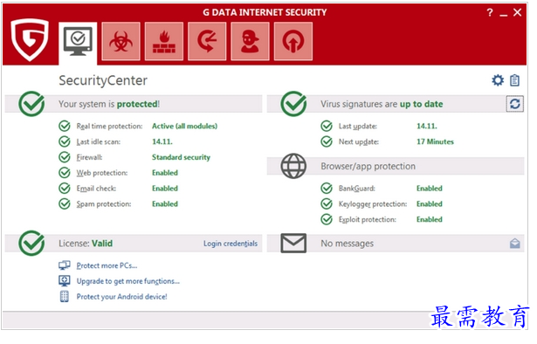Click the check icon for Real time protection
Screen dimensions: 537x344
(65, 126)
